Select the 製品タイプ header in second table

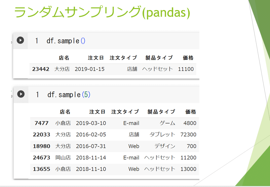click(x=161, y=112)
